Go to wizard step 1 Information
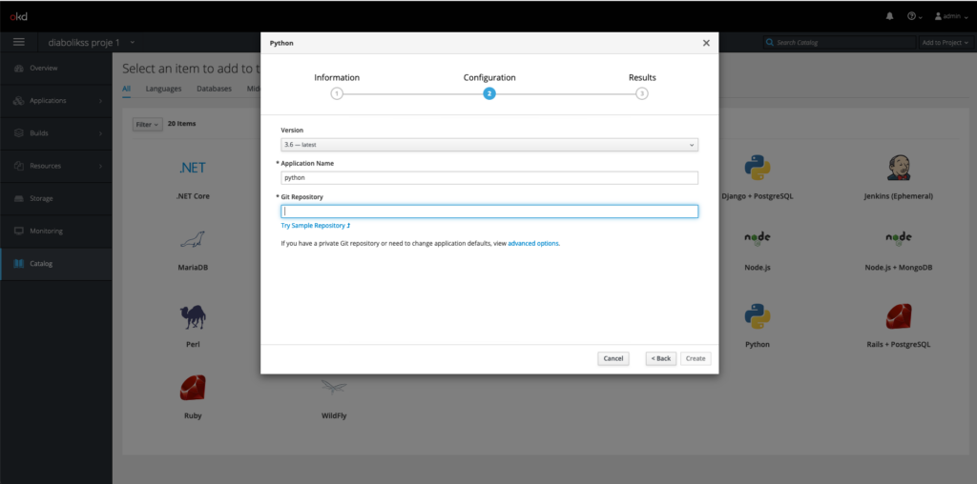The width and height of the screenshot is (977, 484). click(337, 94)
